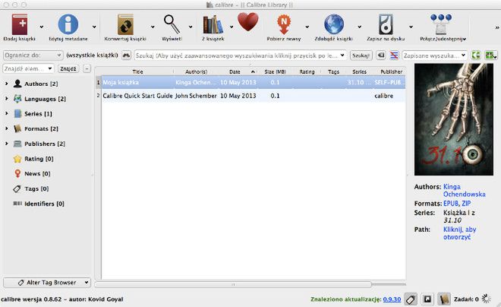Screen dimensions: 501x307
Task: Select the Calibre Quick Start Guide row
Action: 254,96
